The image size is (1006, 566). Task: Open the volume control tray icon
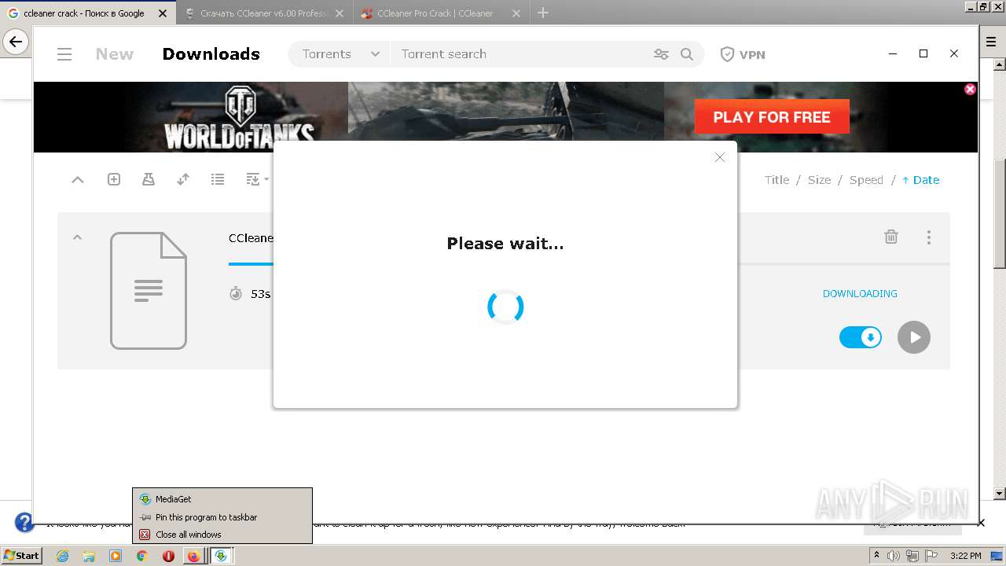click(894, 556)
